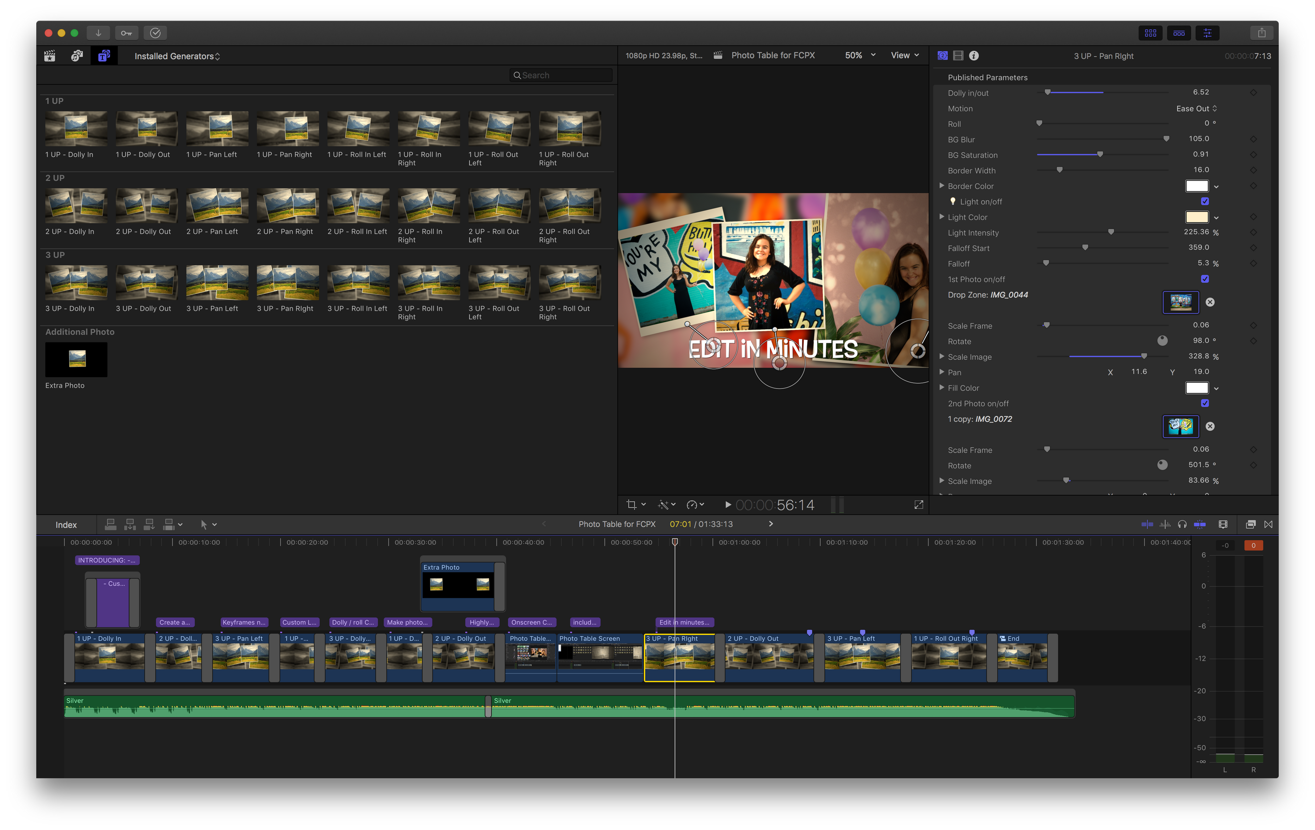Open the timeline Index
This screenshot has width=1315, height=830.
point(66,525)
